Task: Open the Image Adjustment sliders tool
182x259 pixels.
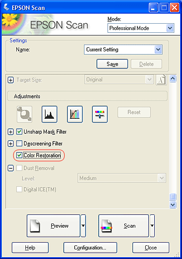Action: tap(100, 114)
